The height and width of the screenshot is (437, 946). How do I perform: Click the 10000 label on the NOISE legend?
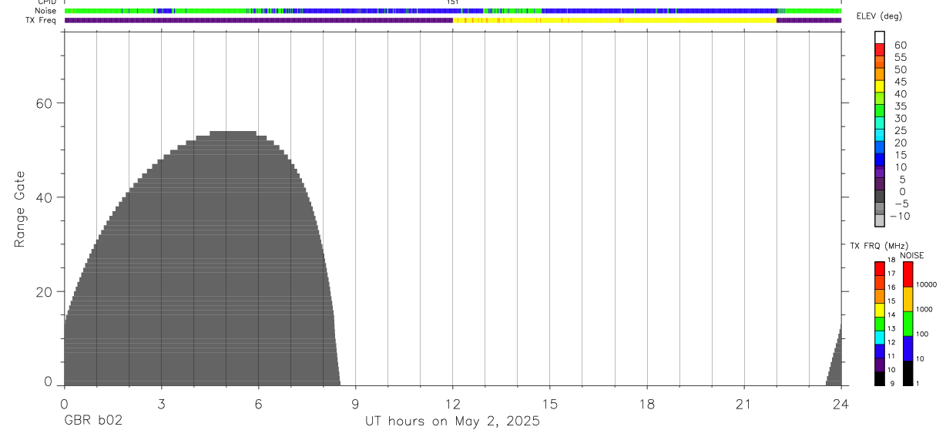927,284
